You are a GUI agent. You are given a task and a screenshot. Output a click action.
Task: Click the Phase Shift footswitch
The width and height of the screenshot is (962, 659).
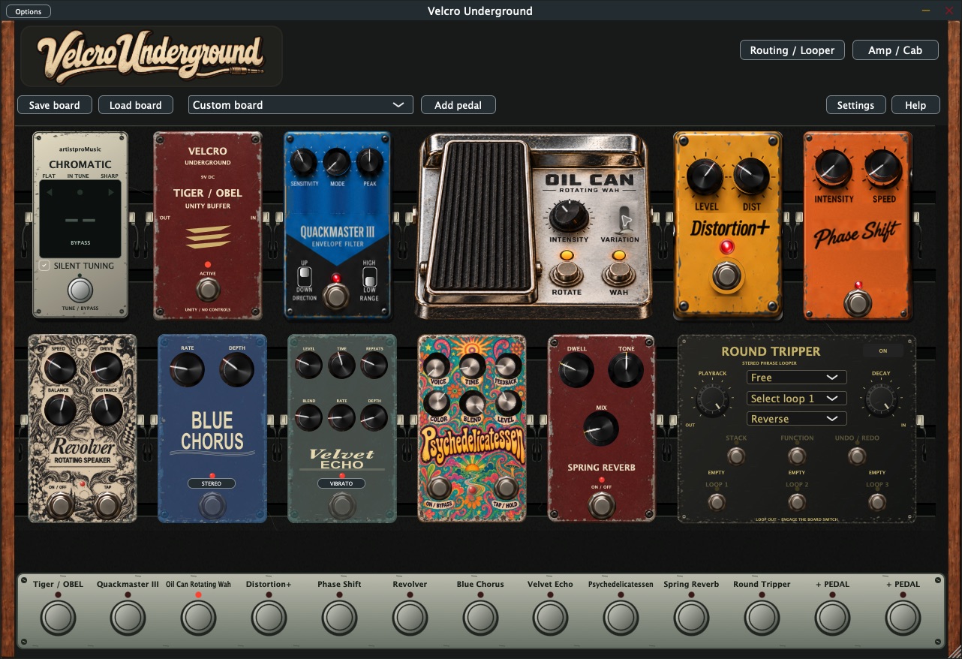858,302
